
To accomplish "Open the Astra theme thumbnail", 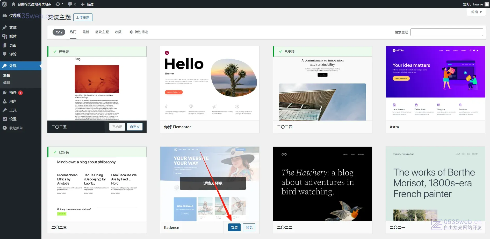I will 435,83.
